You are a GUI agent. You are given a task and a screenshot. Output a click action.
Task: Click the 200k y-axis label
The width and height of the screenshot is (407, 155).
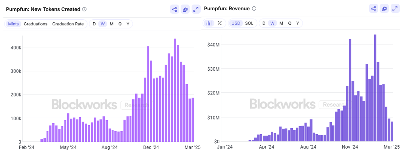pos(17,95)
